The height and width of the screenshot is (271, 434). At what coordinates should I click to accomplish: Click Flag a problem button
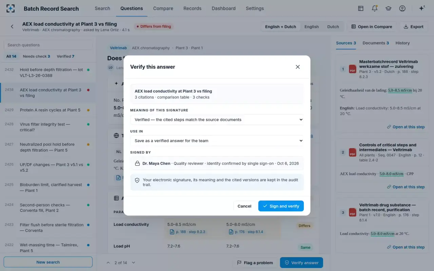255,263
